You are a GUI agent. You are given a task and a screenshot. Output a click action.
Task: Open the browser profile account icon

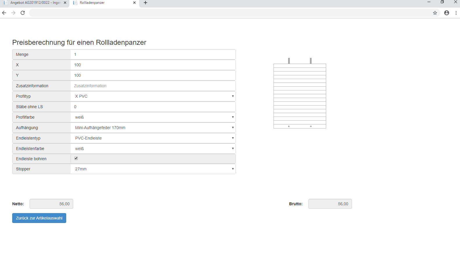pos(447,13)
